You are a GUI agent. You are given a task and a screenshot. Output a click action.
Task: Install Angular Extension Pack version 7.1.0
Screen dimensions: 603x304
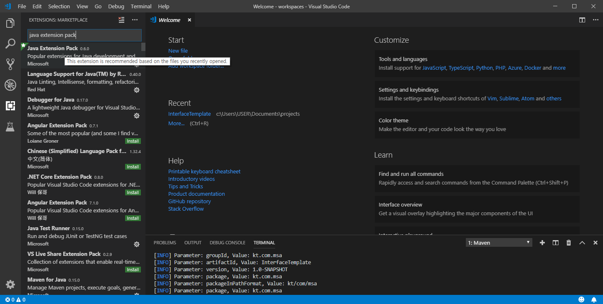click(133, 218)
